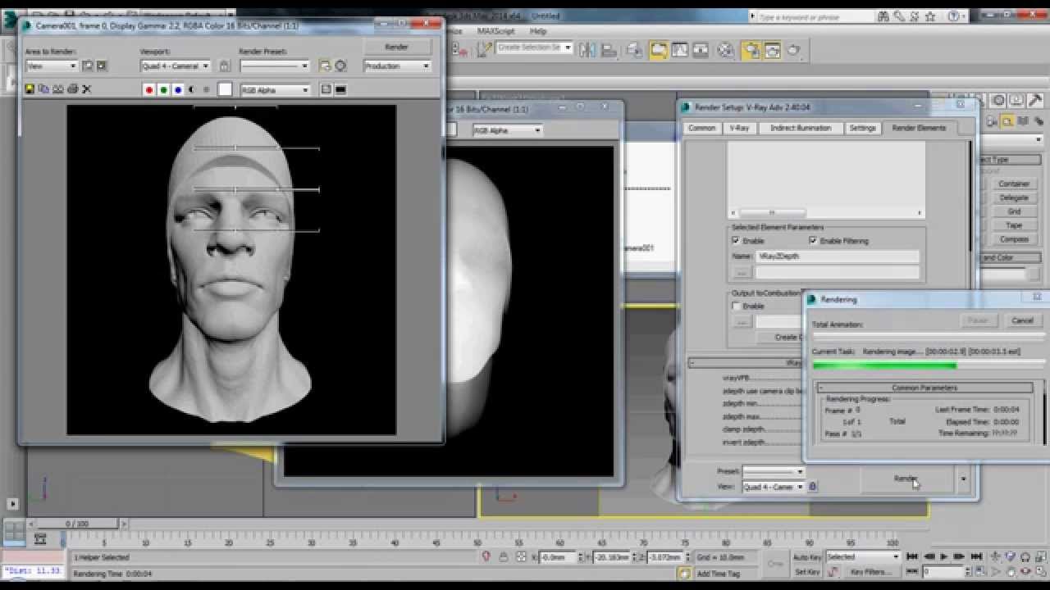Click Set Key button
The height and width of the screenshot is (590, 1050).
point(807,572)
